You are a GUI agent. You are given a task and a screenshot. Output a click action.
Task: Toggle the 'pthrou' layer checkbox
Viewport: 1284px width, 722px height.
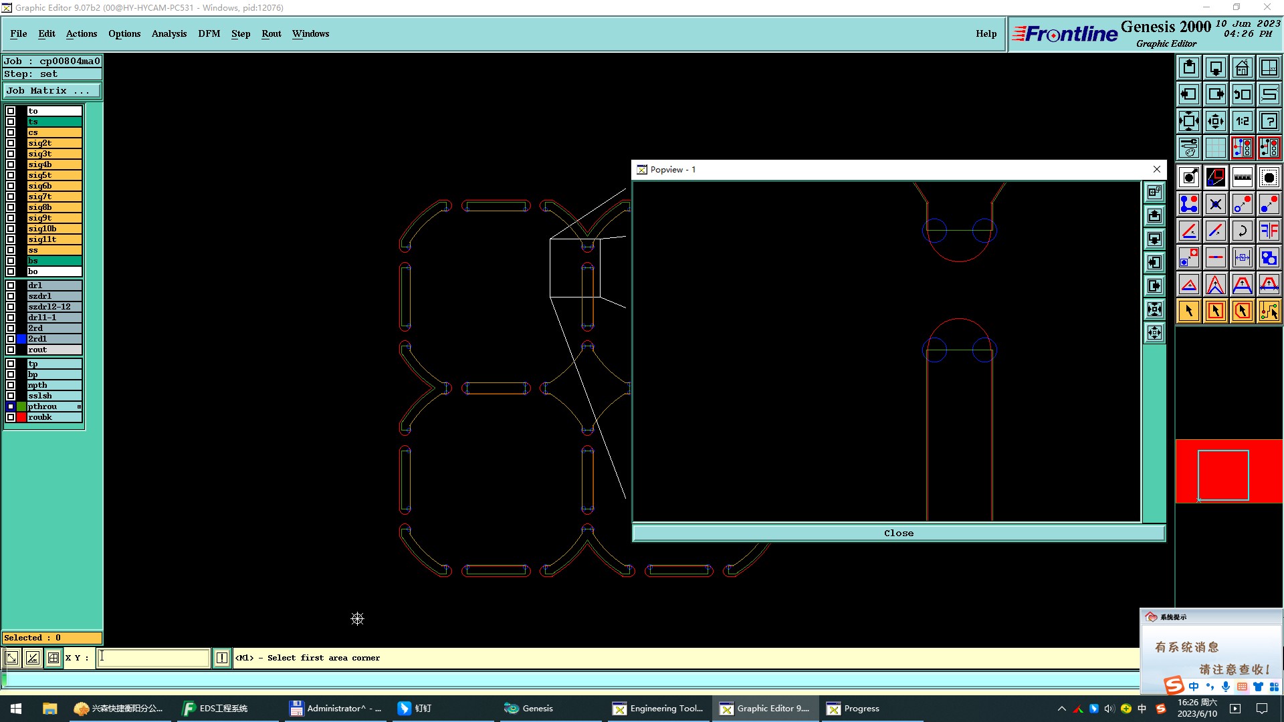(x=11, y=406)
